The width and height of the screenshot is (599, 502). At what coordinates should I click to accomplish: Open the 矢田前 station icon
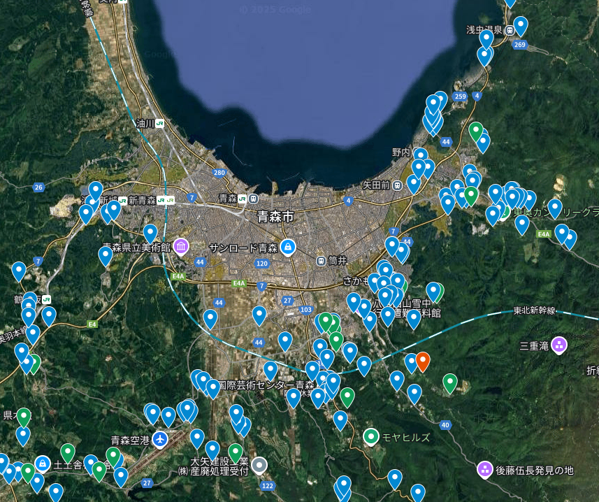point(396,185)
